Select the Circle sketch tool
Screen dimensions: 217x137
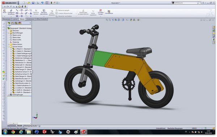(x=22, y=10)
